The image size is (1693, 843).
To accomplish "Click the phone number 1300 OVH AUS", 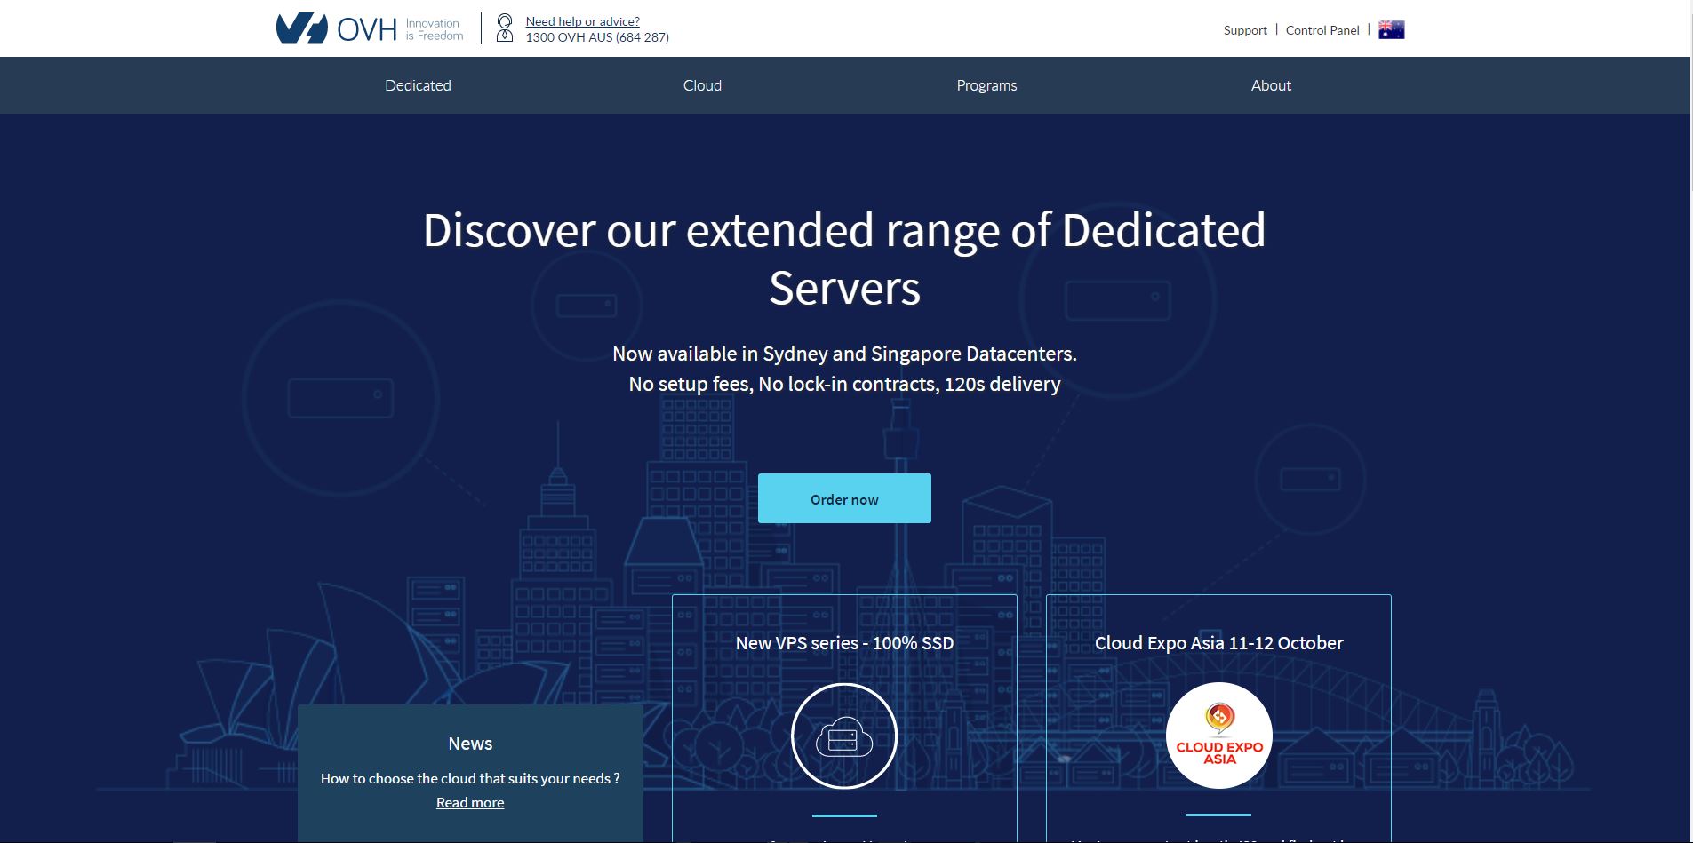I will (x=597, y=37).
